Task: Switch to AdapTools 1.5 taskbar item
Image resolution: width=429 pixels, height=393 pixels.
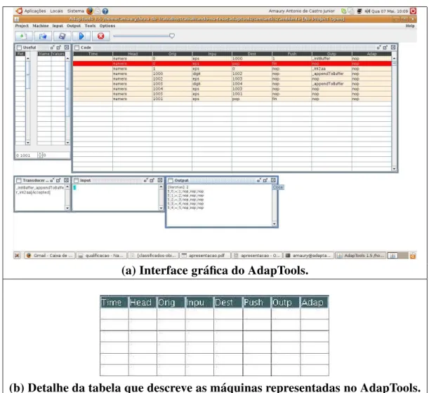Action: (x=361, y=256)
